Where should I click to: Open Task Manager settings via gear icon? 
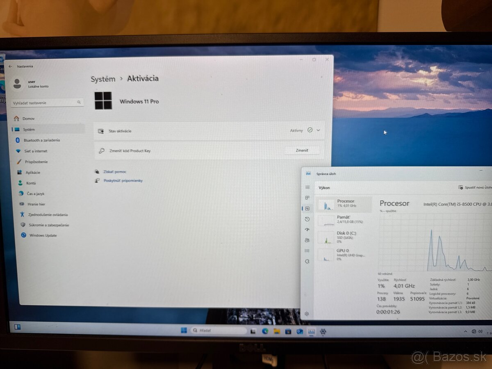(307, 313)
